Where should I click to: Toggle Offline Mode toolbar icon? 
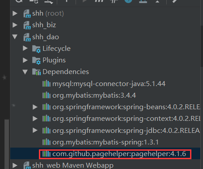114,1
